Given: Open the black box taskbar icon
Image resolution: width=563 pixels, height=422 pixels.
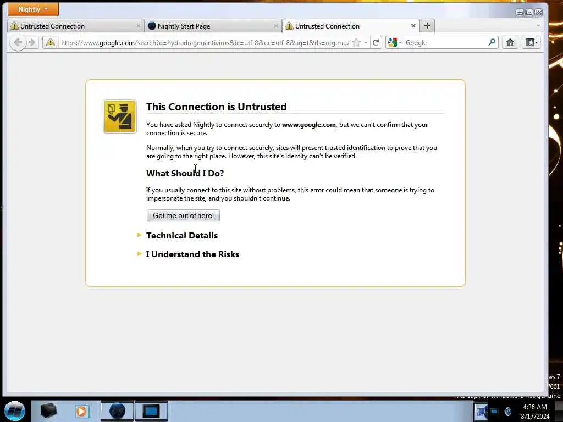Looking at the screenshot, I should click(x=48, y=411).
